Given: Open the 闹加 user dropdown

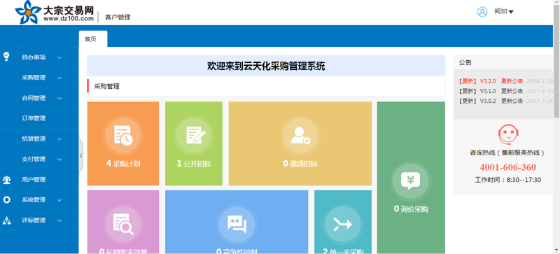Looking at the screenshot, I should click(x=504, y=11).
